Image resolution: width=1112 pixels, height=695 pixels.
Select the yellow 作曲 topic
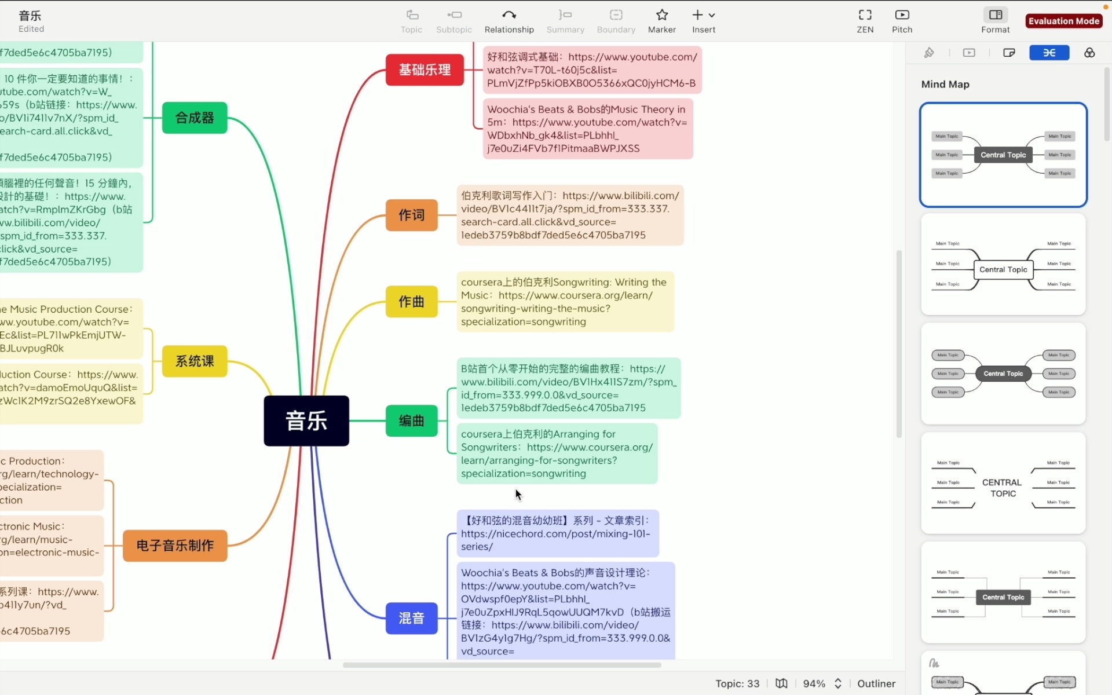[412, 302]
